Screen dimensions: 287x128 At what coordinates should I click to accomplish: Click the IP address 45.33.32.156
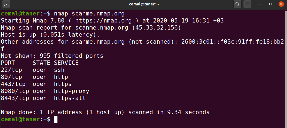[157, 28]
